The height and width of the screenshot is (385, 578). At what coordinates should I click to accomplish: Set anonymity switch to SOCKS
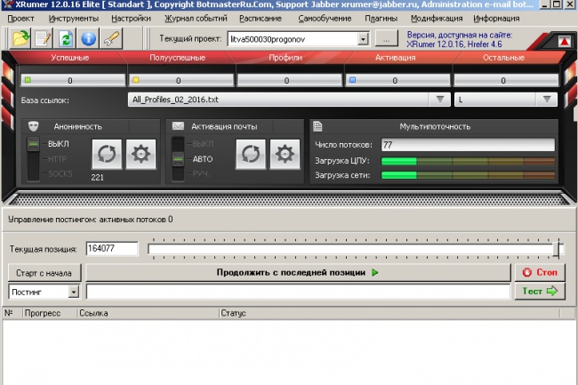click(x=60, y=173)
